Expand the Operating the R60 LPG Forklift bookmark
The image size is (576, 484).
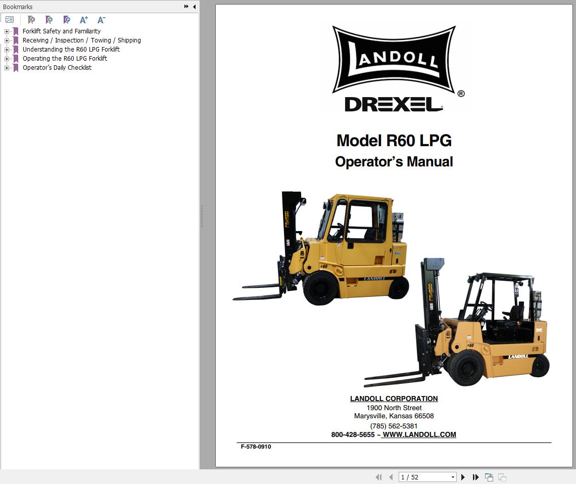pos(6,59)
